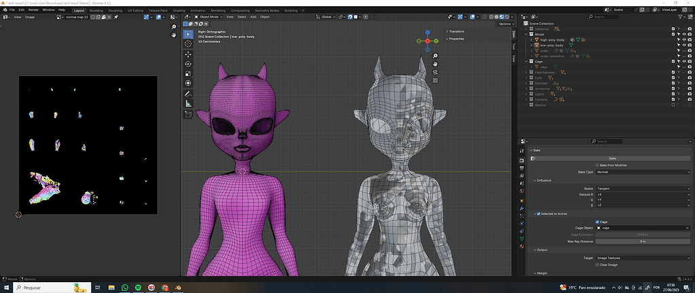Open the Modifiers wrench properties tab
The width and height of the screenshot is (695, 293).
click(521, 208)
